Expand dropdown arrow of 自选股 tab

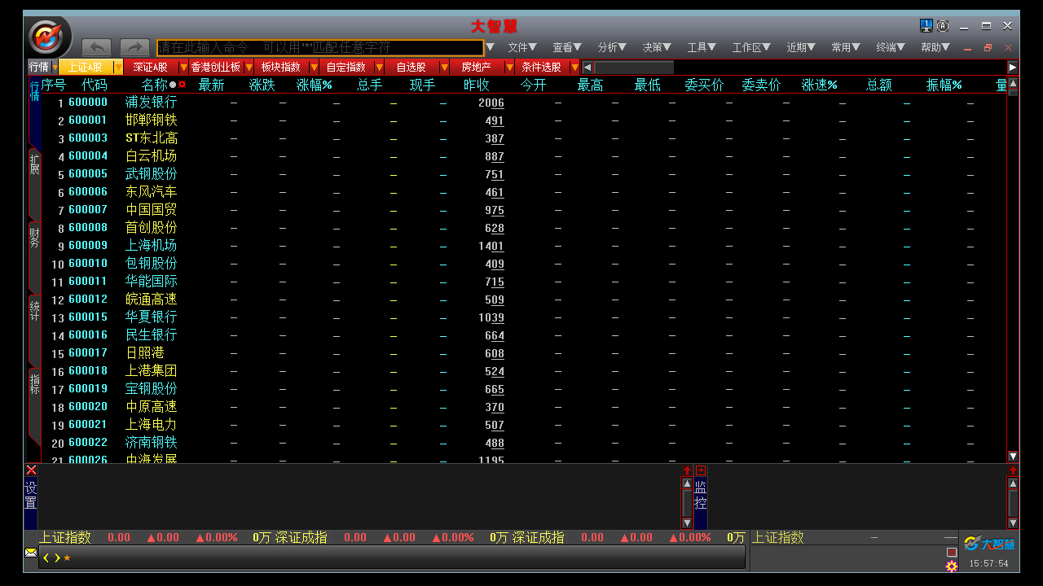click(x=444, y=67)
